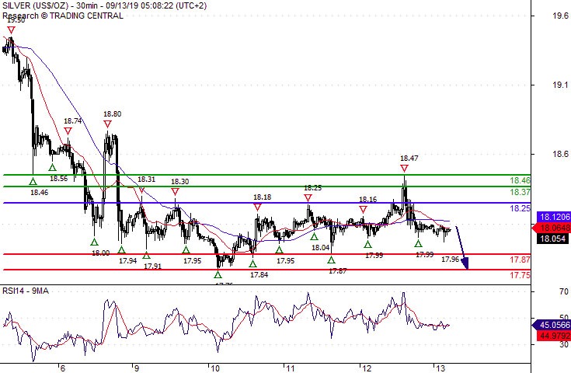Click red triangle marker under the 18.47 label
Image resolution: width=571 pixels, height=373 pixels.
404,169
